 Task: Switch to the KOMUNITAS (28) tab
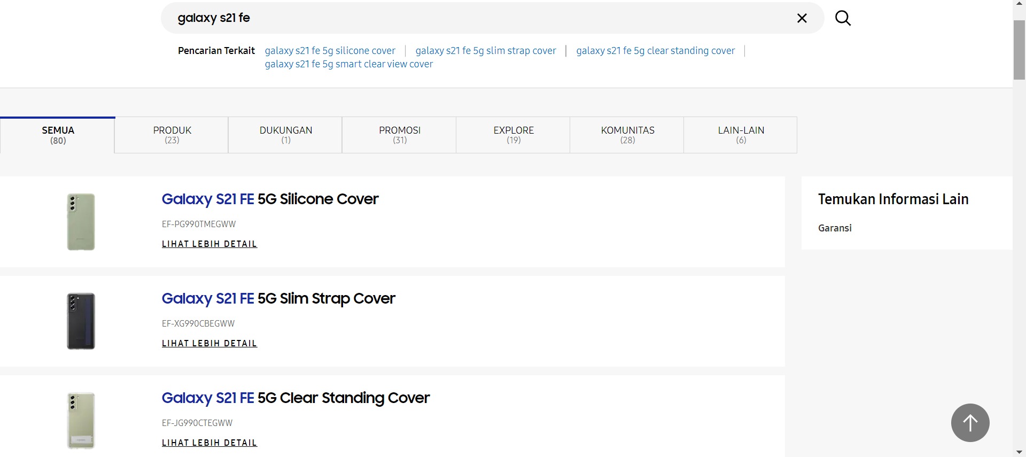(627, 135)
